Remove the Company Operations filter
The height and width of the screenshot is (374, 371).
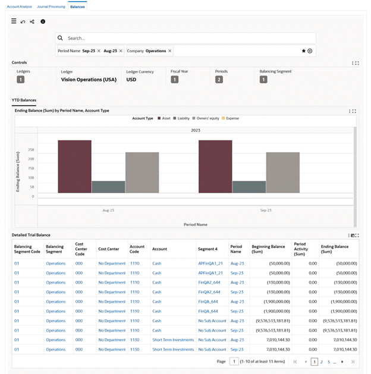[170, 51]
